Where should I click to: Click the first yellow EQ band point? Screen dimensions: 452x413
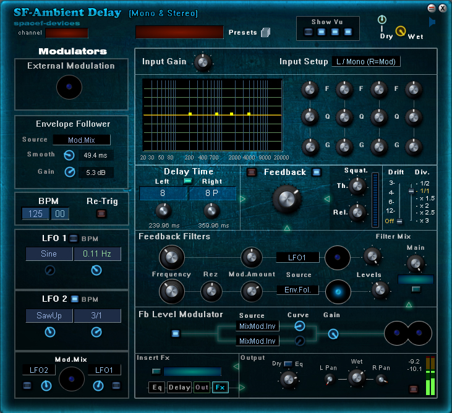point(190,114)
